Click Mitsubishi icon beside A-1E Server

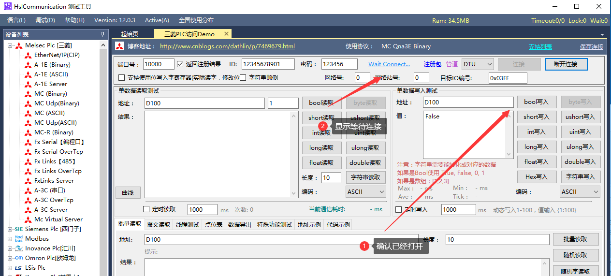[28, 84]
